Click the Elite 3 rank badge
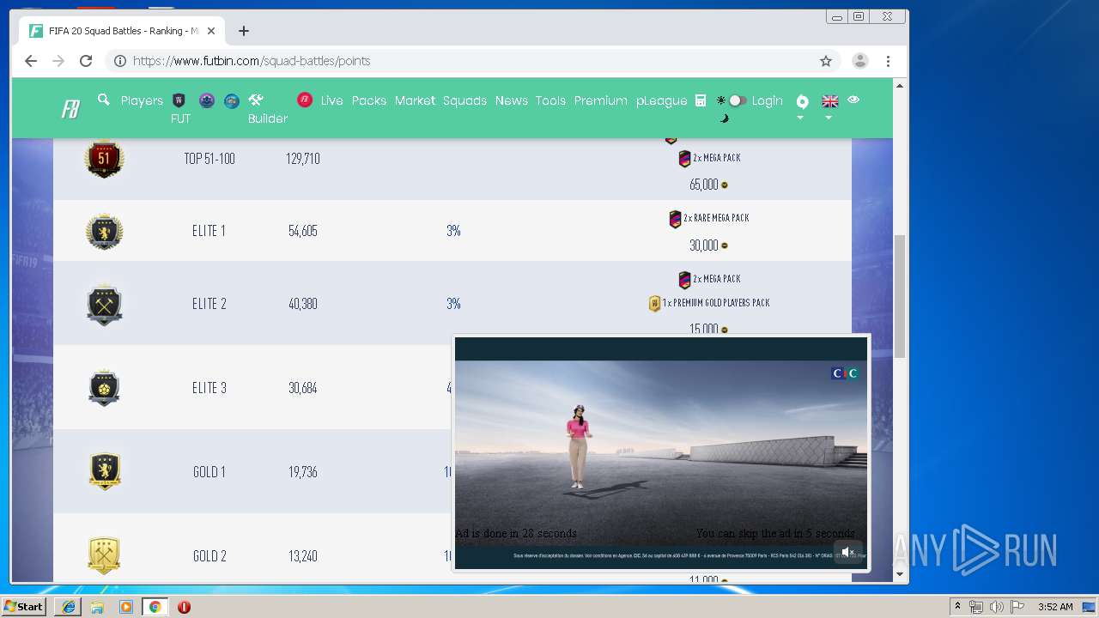1099x618 pixels. [104, 388]
